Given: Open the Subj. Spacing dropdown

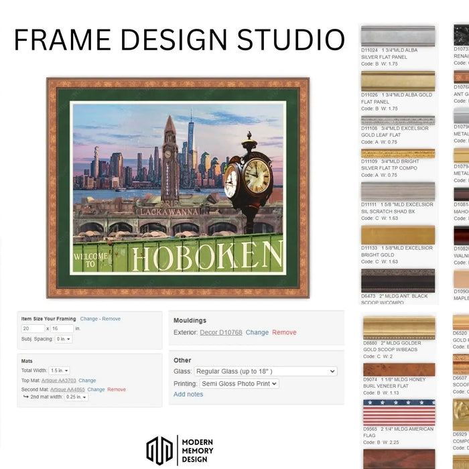Looking at the screenshot, I should coord(64,339).
